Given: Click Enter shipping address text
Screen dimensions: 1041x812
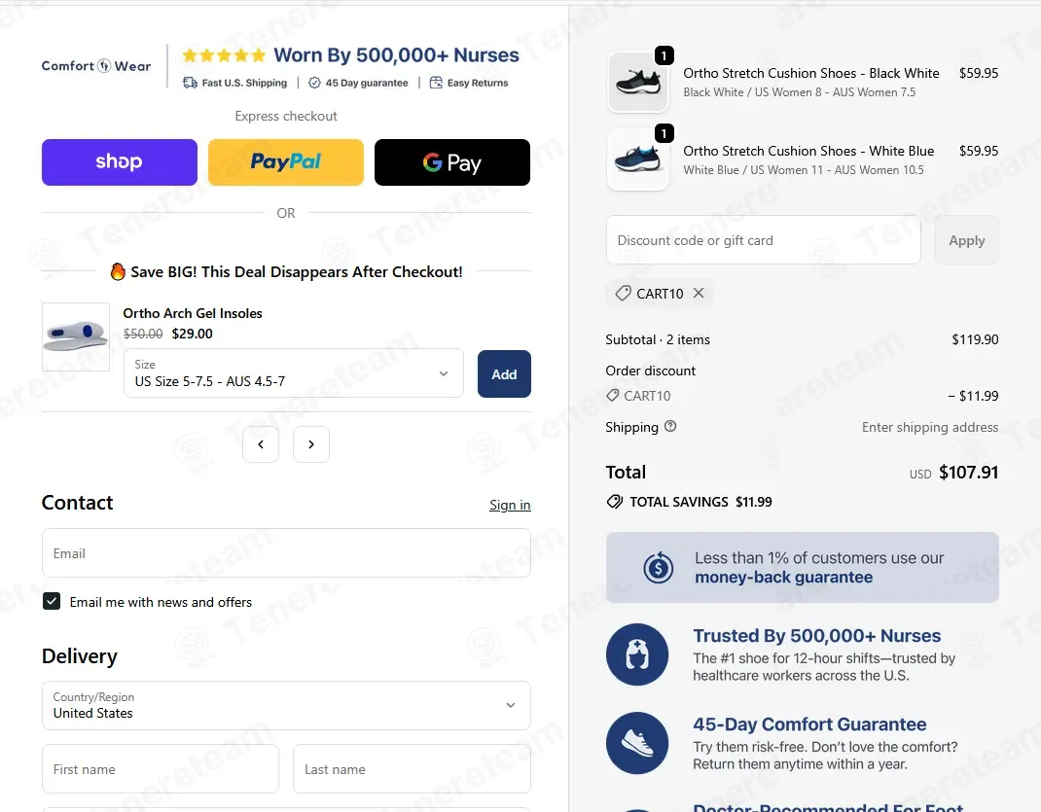Looking at the screenshot, I should (x=930, y=427).
